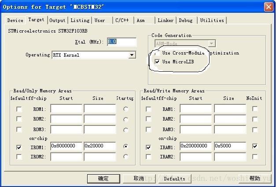Viewport: 276px width, 187px height.
Task: Click the RAM2 Size field
Action: click(230, 119)
